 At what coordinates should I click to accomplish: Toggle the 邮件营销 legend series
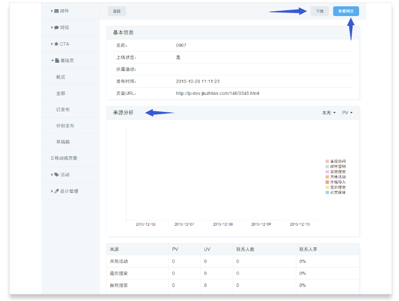coord(338,166)
